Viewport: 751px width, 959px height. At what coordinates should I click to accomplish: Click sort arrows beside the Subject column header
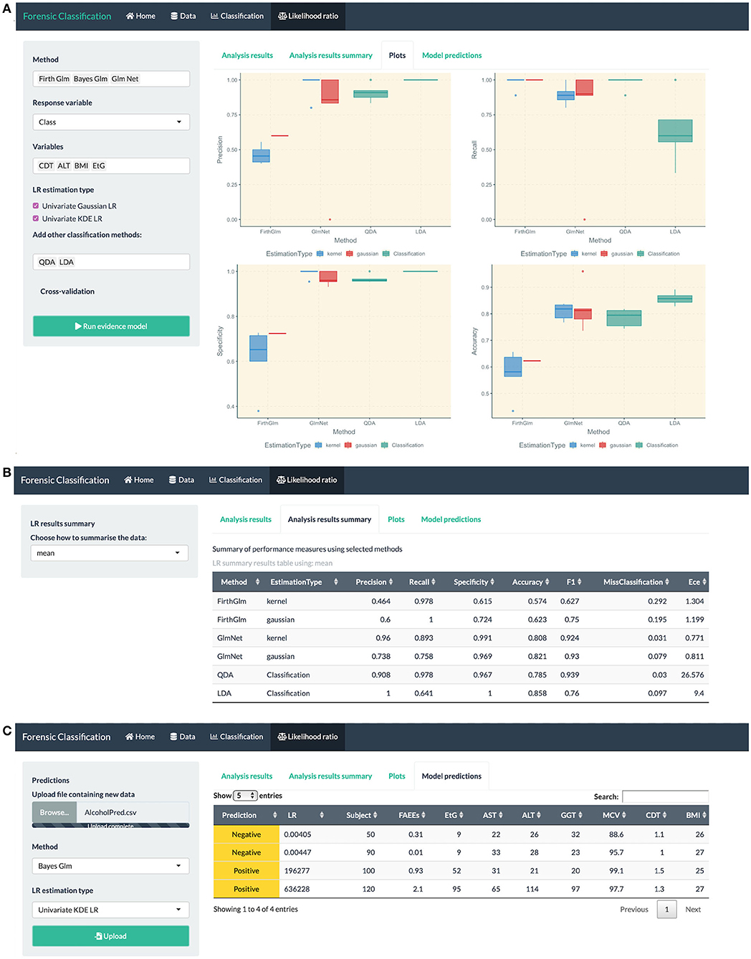(x=375, y=815)
